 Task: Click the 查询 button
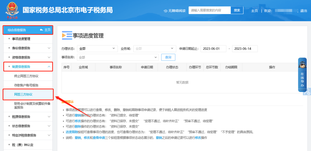(168, 57)
